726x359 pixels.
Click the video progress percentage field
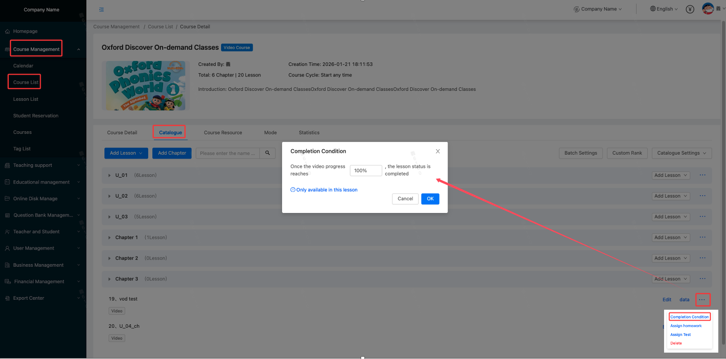point(365,170)
